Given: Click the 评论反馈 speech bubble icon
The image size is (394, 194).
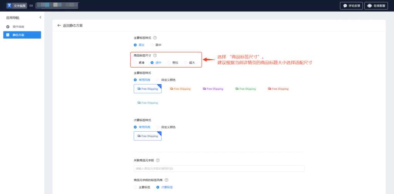Looking at the screenshot, I should point(345,5).
